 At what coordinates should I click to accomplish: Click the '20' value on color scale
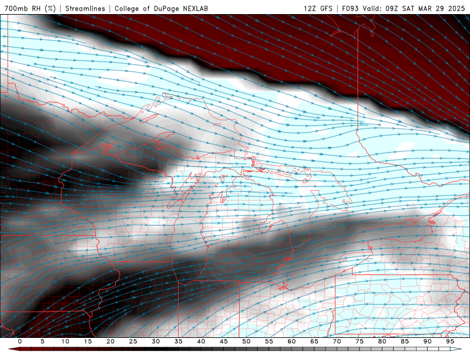pos(110,341)
